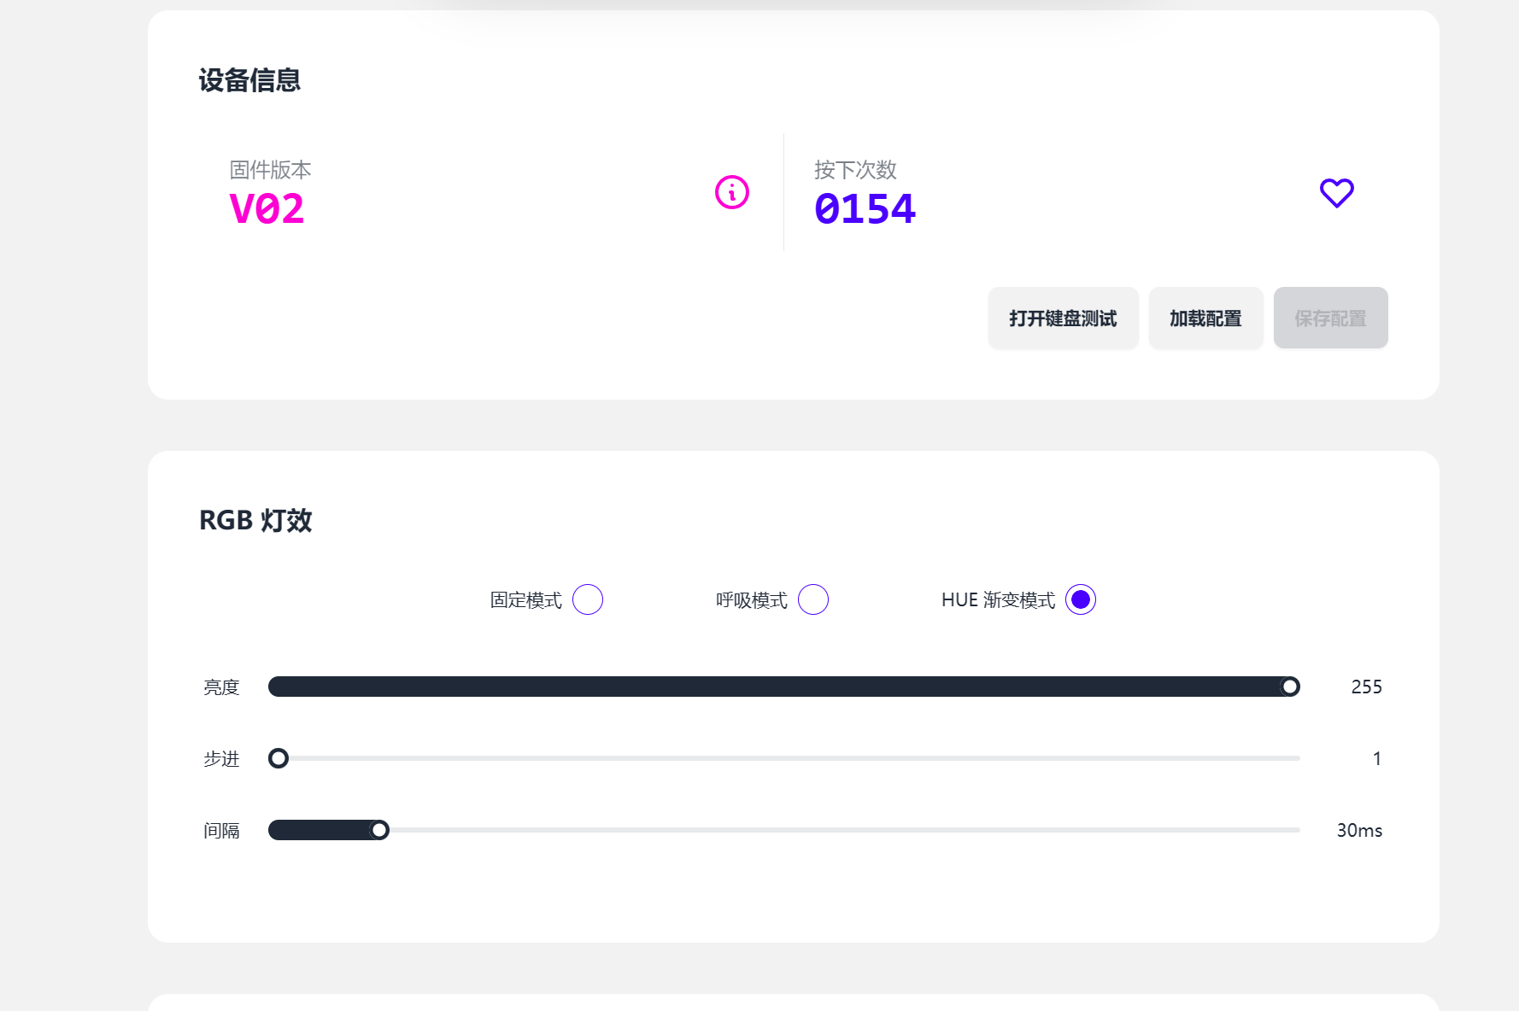The image size is (1519, 1011).
Task: Click the purple heart icon
Action: tap(1337, 193)
